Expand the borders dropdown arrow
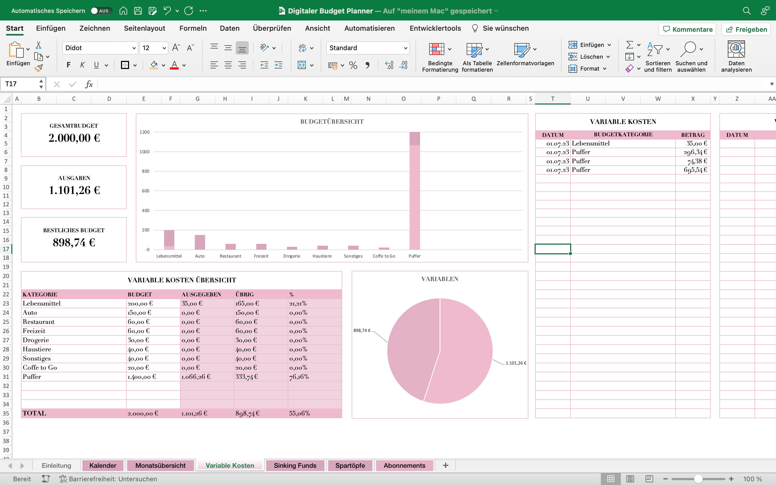Screen dimensions: 776x485 coord(135,65)
